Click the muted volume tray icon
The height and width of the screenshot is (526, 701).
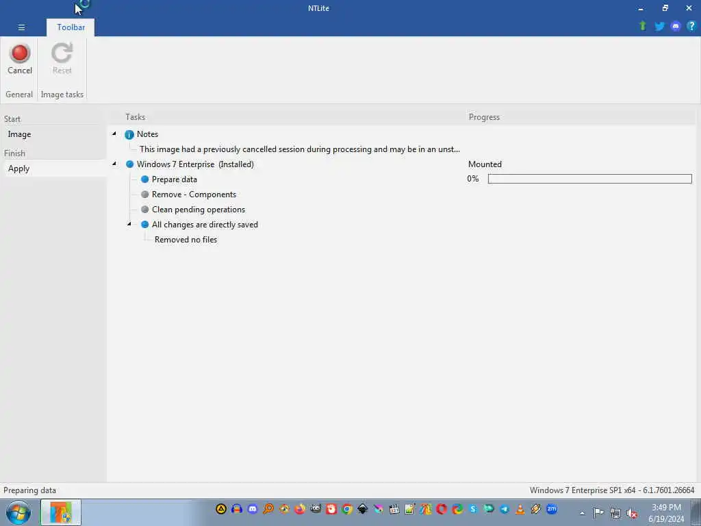tap(632, 513)
